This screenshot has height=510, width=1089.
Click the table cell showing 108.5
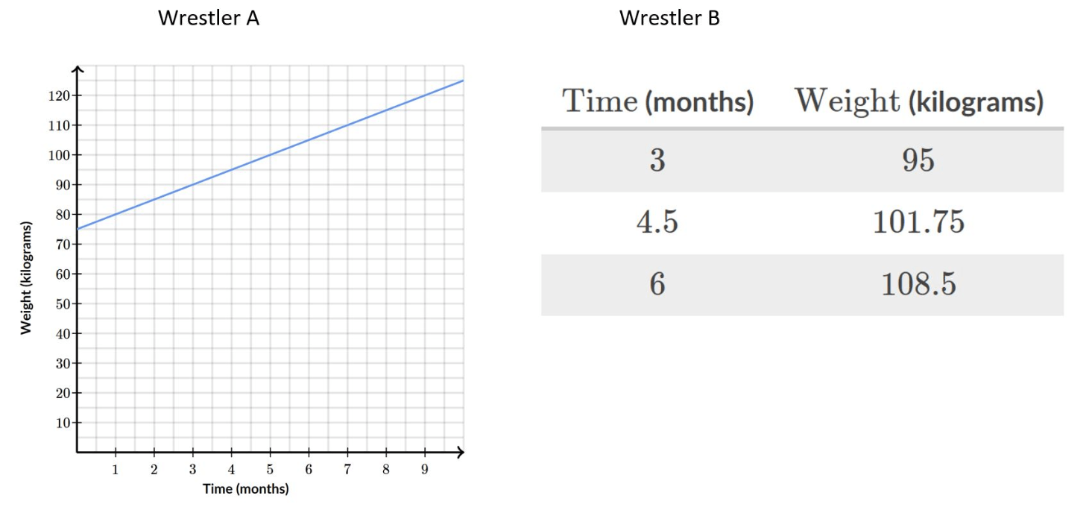pos(918,284)
